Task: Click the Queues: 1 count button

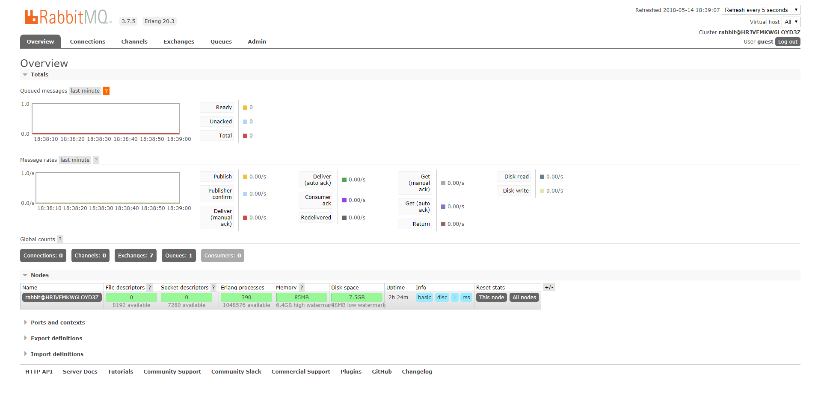Action: (179, 255)
